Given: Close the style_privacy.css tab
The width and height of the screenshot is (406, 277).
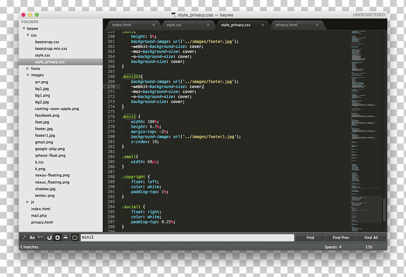Looking at the screenshot, I should pyautogui.click(x=263, y=25).
